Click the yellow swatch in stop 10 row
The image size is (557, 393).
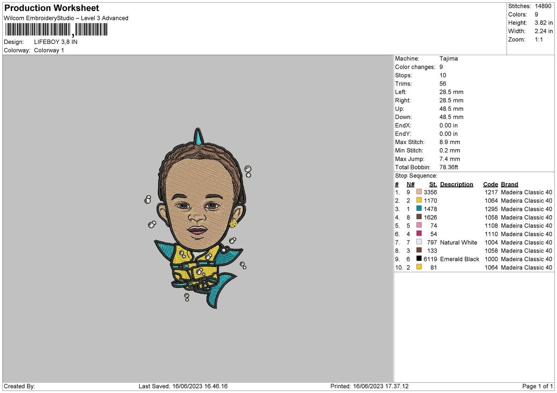coord(419,267)
